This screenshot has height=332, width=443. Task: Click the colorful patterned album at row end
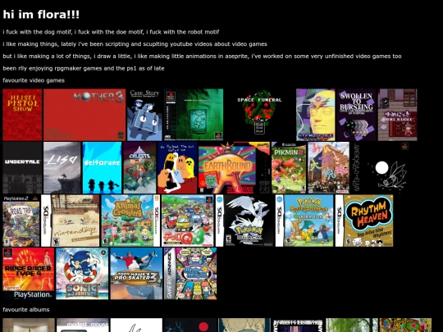click(x=406, y=325)
